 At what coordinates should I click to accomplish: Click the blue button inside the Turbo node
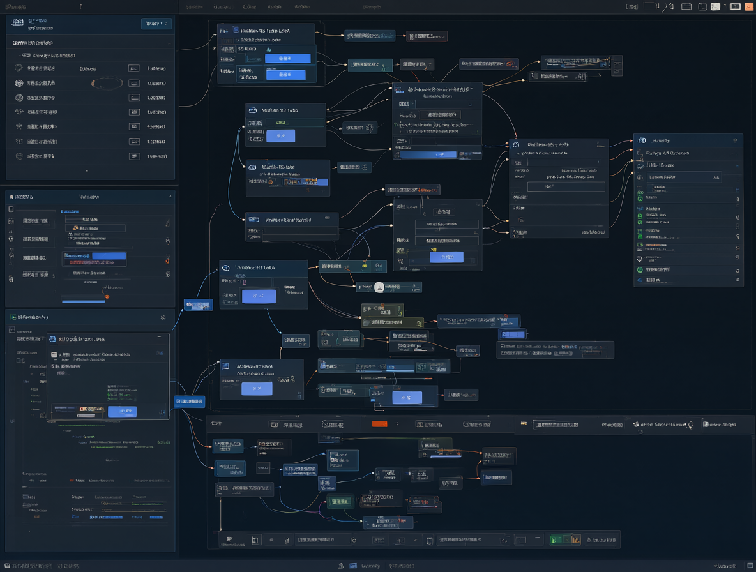pos(280,136)
